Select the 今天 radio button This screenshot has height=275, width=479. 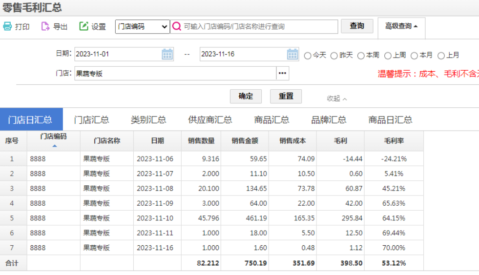click(x=308, y=56)
